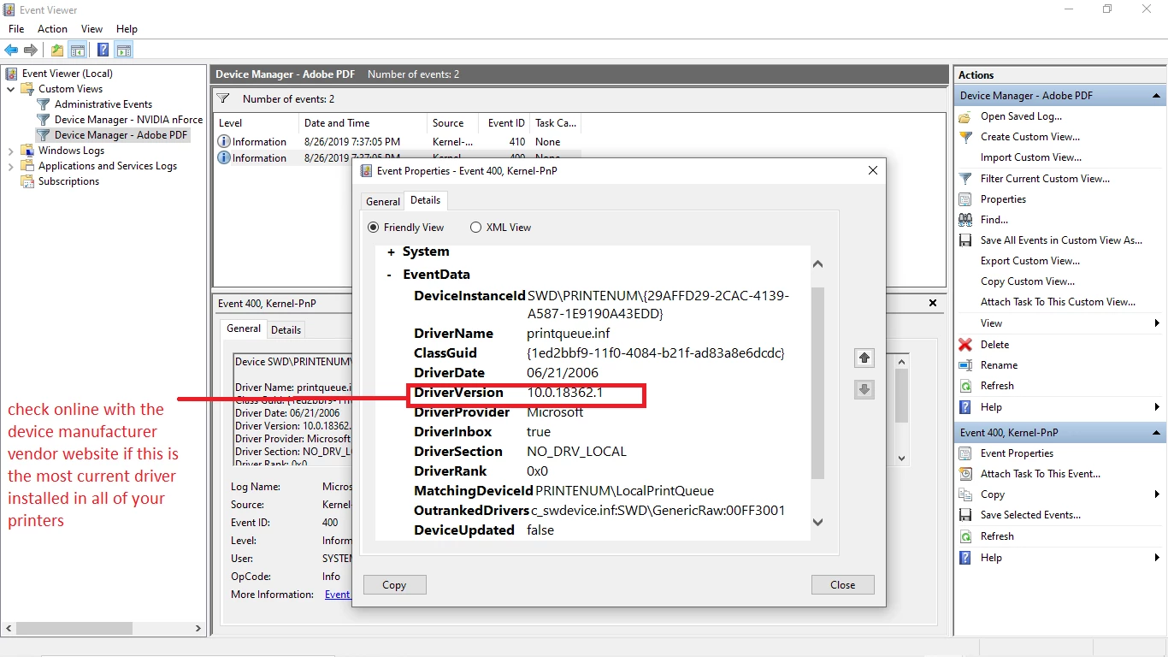
Task: Open the View menu in menu bar
Action: tap(91, 29)
